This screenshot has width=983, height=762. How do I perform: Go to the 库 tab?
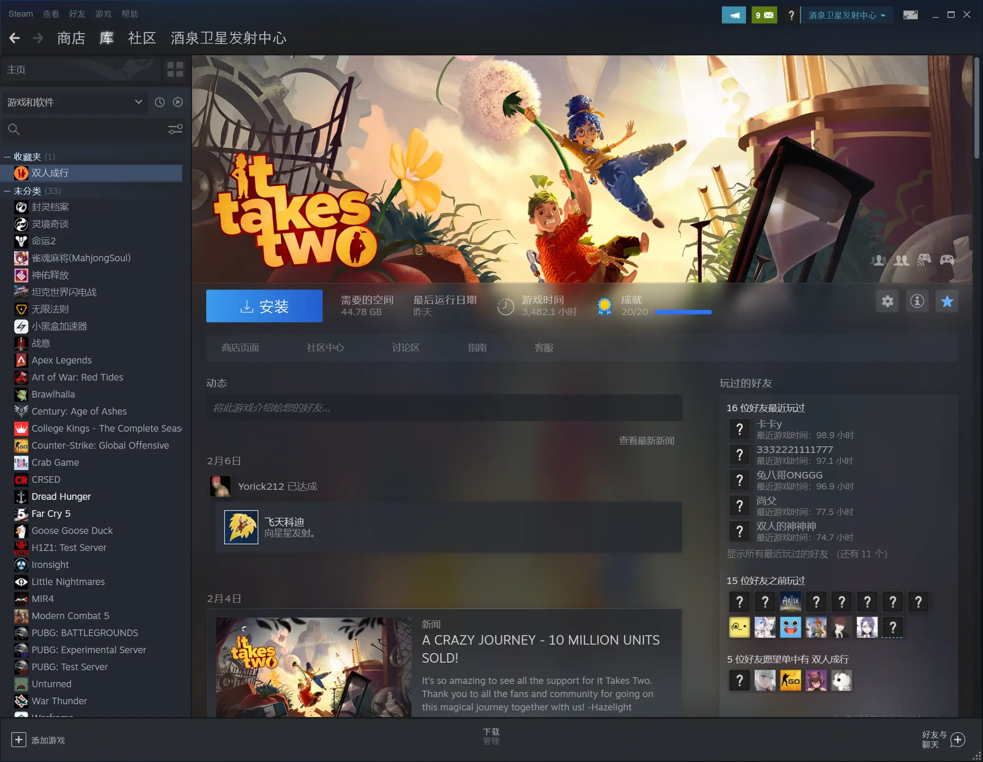(x=107, y=38)
